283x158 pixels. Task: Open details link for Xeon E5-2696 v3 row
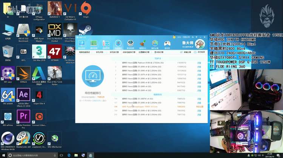pos(199,111)
